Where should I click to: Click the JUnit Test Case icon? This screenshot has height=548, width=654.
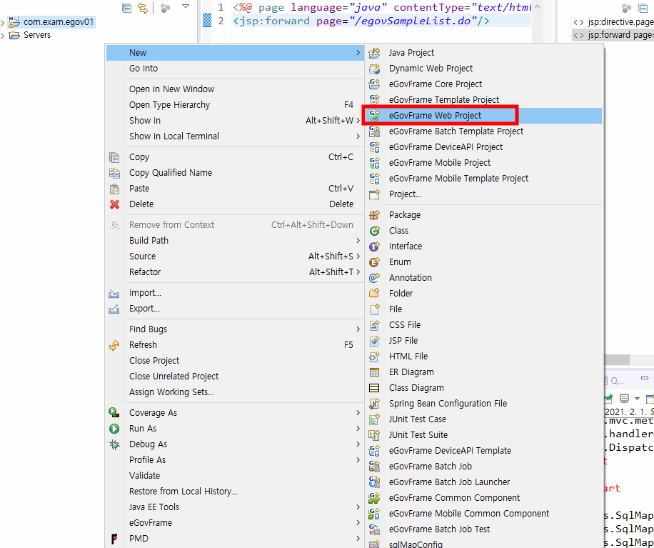[x=375, y=419]
